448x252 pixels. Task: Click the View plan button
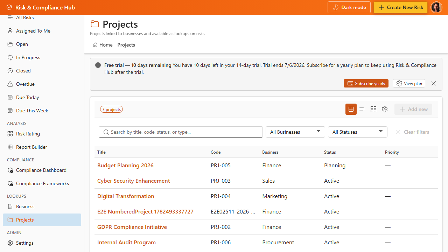coord(409,83)
